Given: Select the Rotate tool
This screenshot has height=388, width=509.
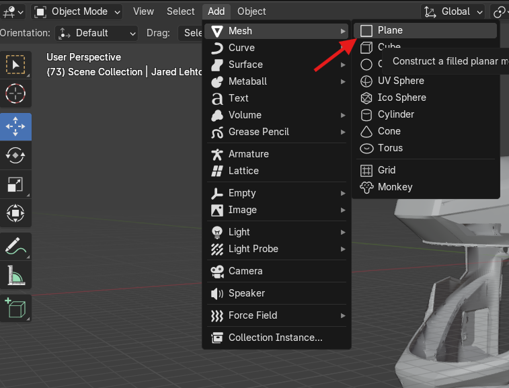Looking at the screenshot, I should pyautogui.click(x=15, y=155).
